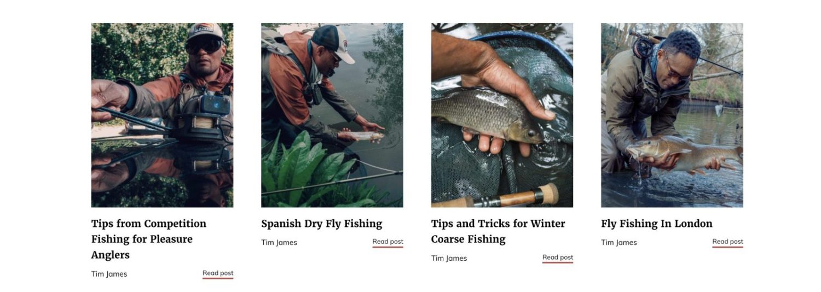This screenshot has height=292, width=821.
Task: Follow Read post link for Winter Coarse Fishing
Action: tap(558, 258)
